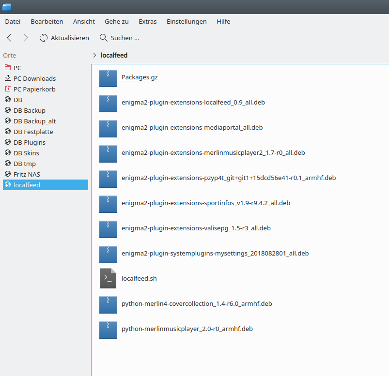
Task: Click the breadcrumb chevron before localfeed
Action: coord(94,55)
